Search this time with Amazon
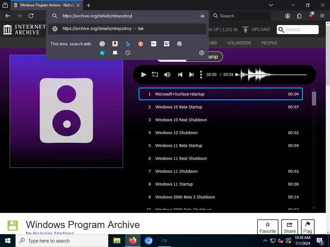330x247 pixels. 115,44
